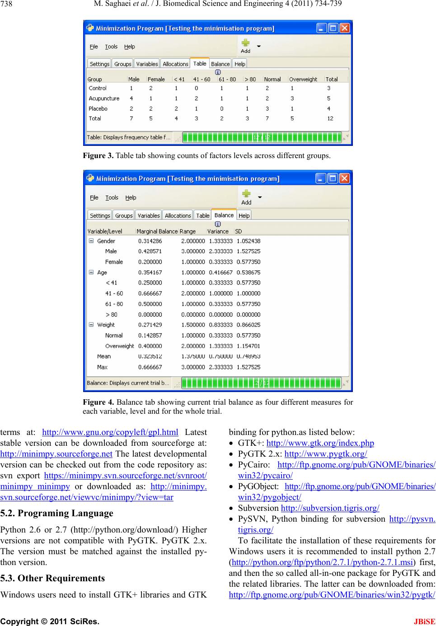
Task: Select the Balance tab in Figure 4 window
Action: tap(224, 215)
